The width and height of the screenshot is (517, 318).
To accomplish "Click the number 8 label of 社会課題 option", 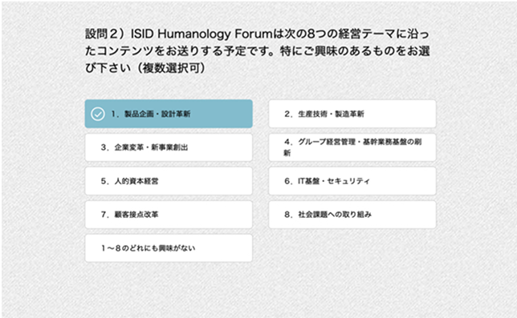I will click(287, 215).
